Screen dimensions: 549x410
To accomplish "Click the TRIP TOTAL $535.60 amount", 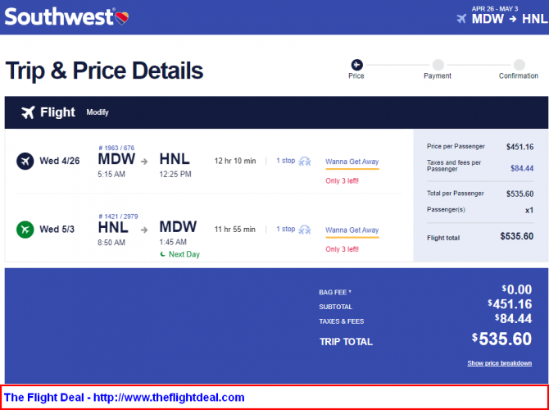I will (x=501, y=339).
